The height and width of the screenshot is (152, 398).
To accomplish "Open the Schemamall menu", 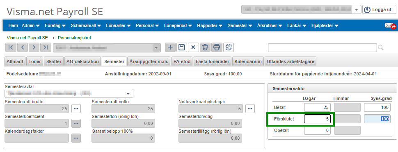I will [86, 25].
